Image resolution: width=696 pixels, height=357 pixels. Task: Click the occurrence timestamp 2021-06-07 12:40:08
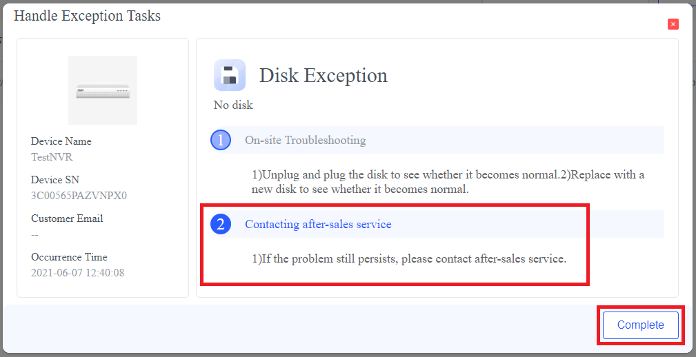click(77, 273)
